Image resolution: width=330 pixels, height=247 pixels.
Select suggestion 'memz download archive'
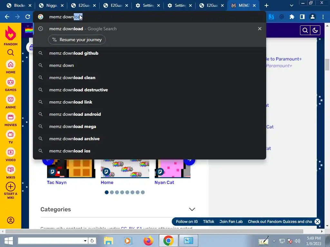click(x=150, y=139)
